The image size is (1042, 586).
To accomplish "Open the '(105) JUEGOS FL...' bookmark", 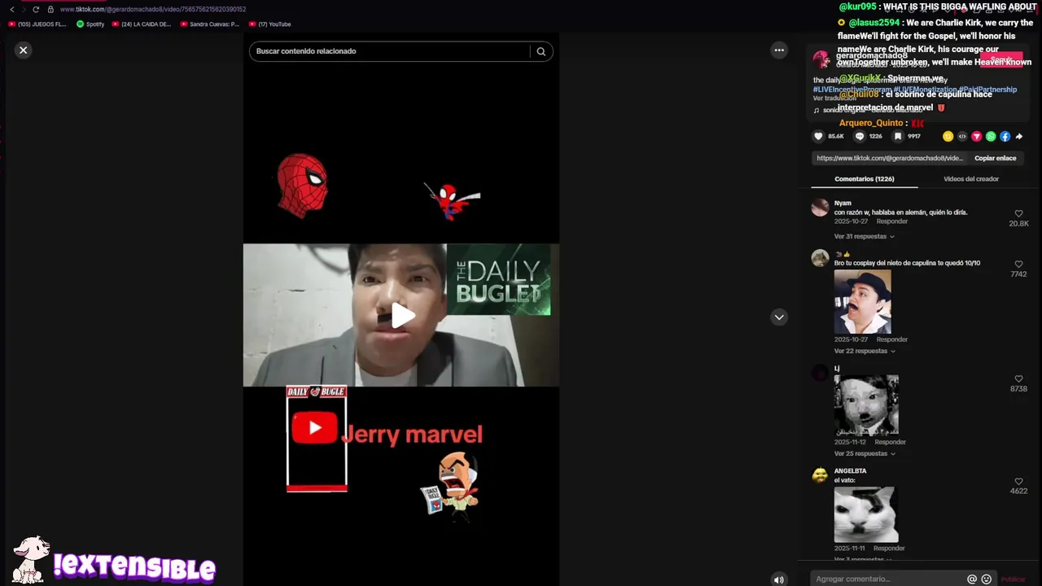I will click(x=37, y=24).
